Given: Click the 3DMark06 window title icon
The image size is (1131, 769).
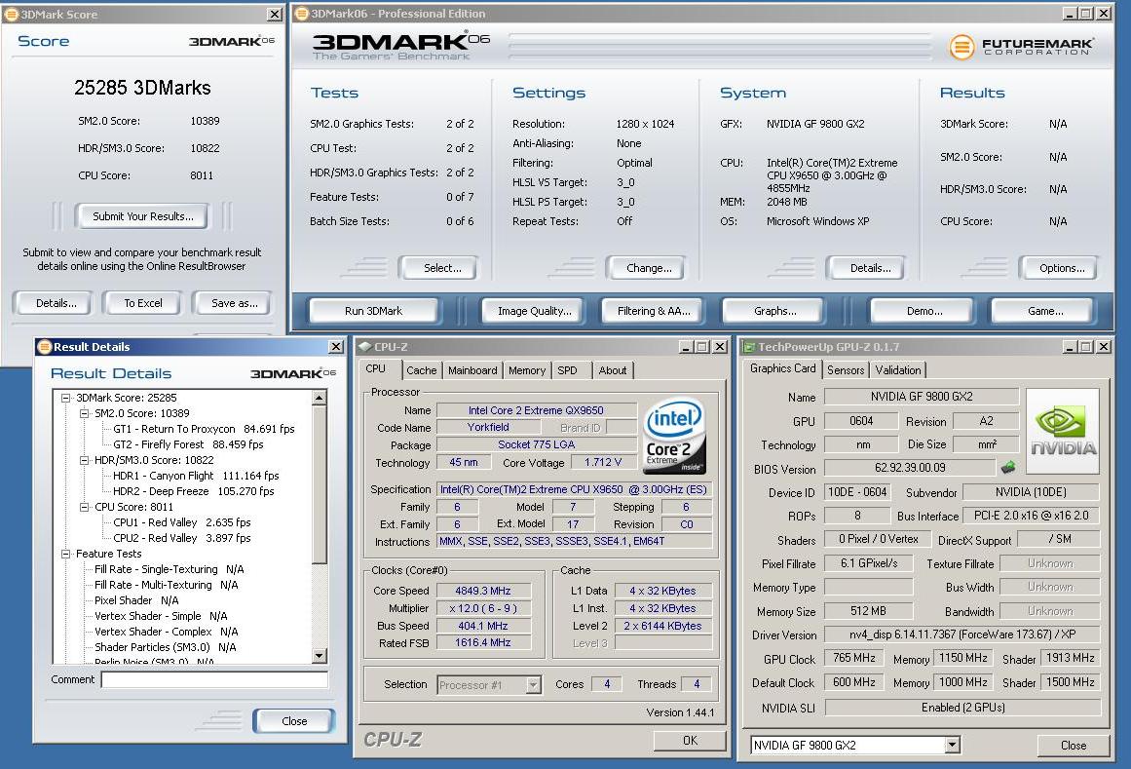Looking at the screenshot, I should 302,13.
